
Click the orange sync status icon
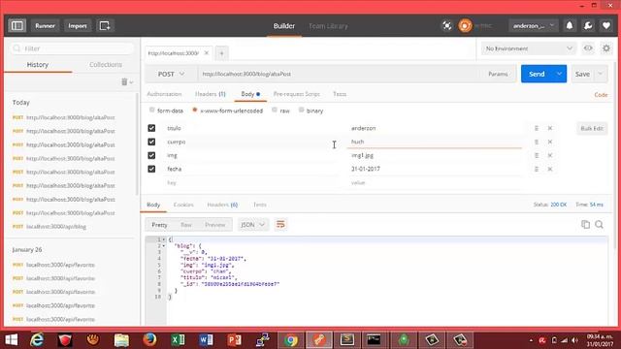(465, 26)
